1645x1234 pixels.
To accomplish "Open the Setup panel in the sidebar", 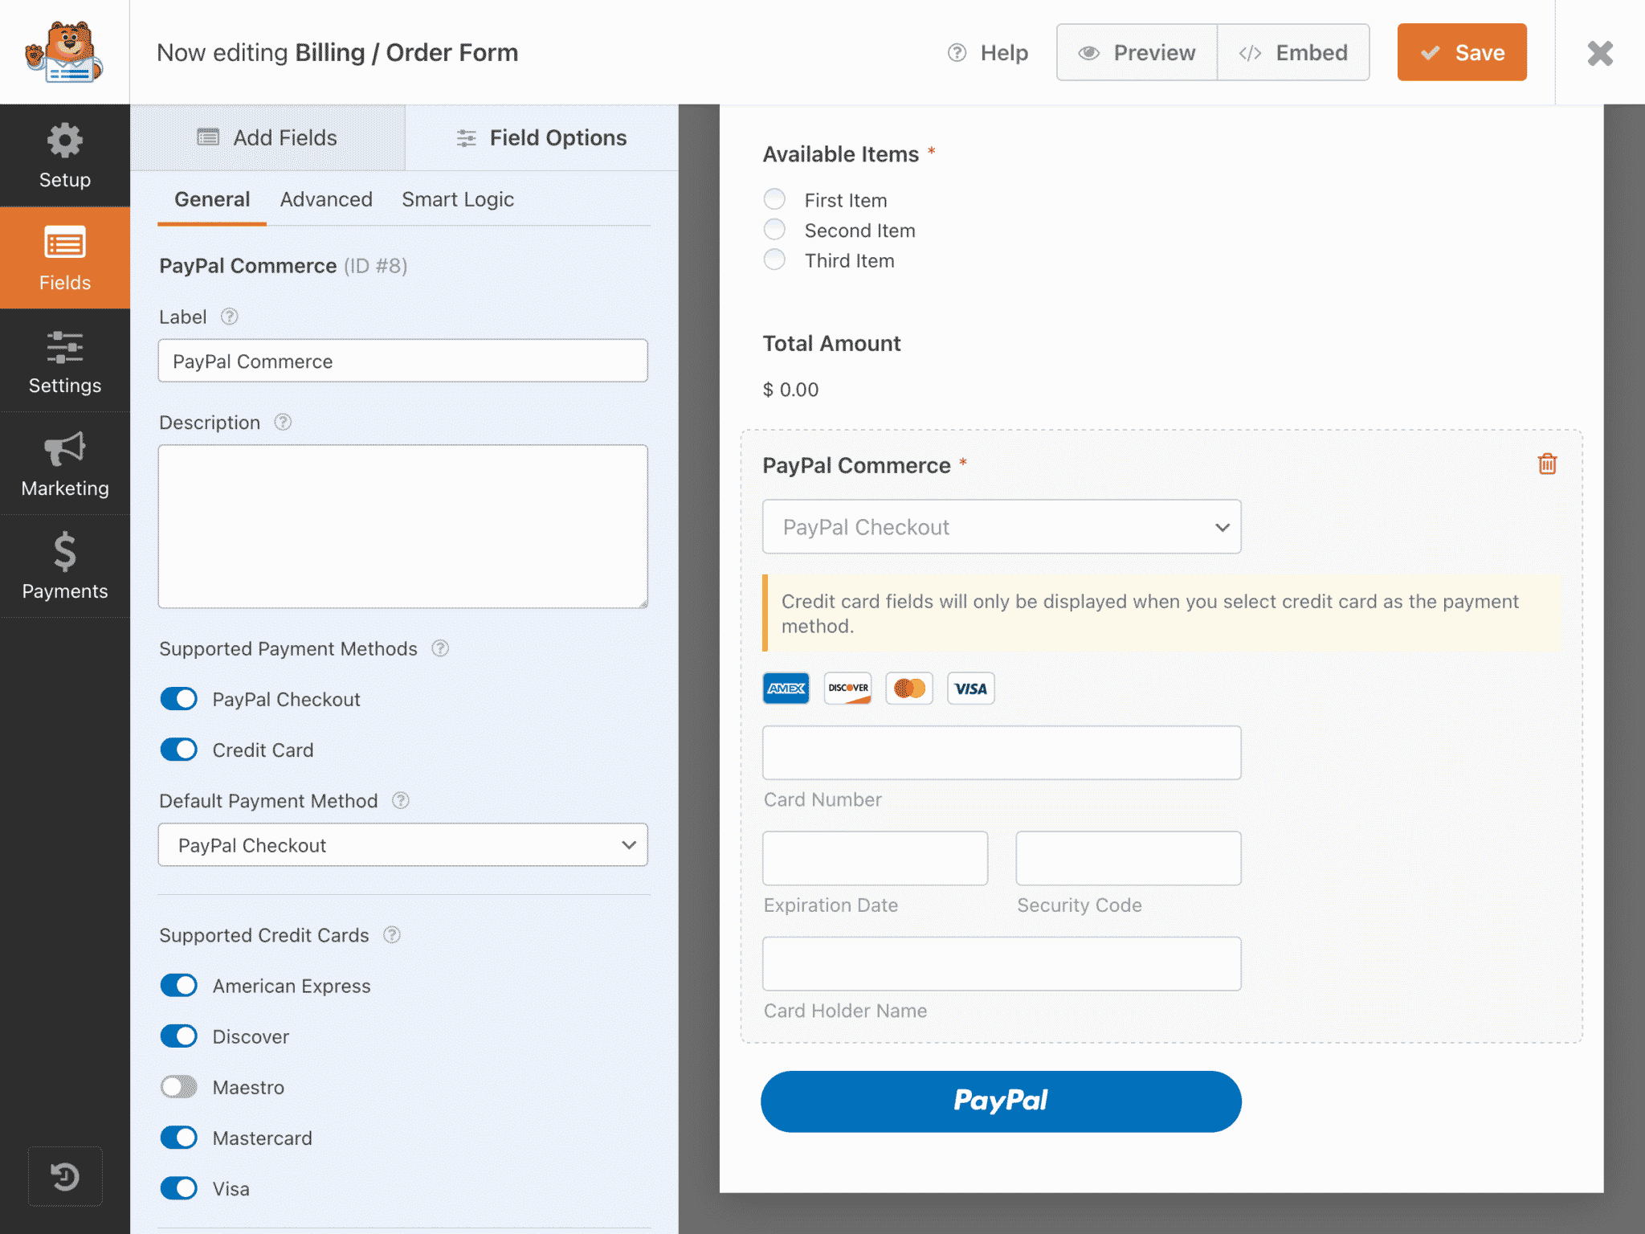I will click(x=64, y=155).
